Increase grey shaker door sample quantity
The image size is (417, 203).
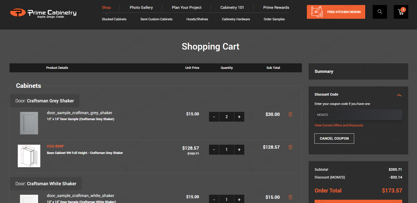pyautogui.click(x=239, y=117)
